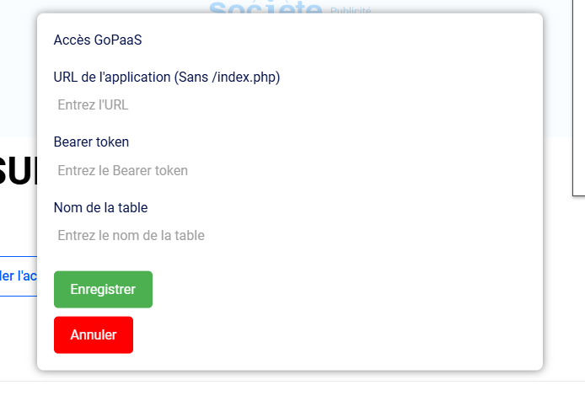Click the 'Accès GoPaaS' dialog title
The image size is (585, 401).
click(x=98, y=40)
